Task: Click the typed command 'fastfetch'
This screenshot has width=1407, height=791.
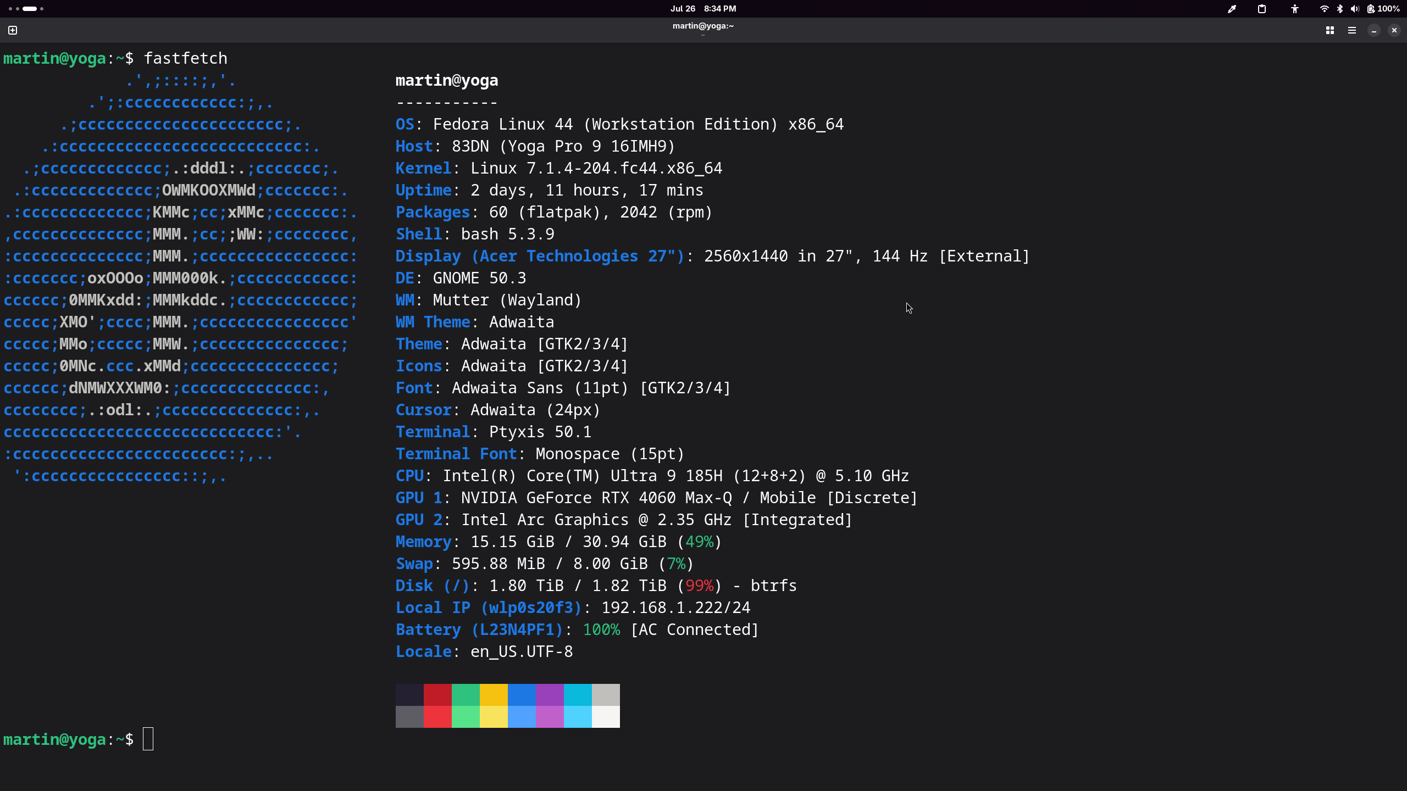Action: pyautogui.click(x=185, y=58)
